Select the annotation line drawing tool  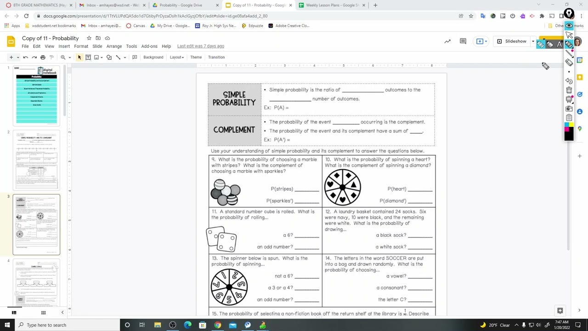(x=569, y=53)
